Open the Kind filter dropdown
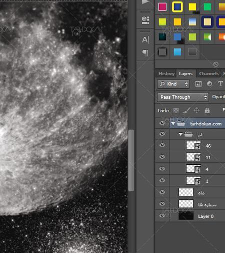 click(x=173, y=84)
